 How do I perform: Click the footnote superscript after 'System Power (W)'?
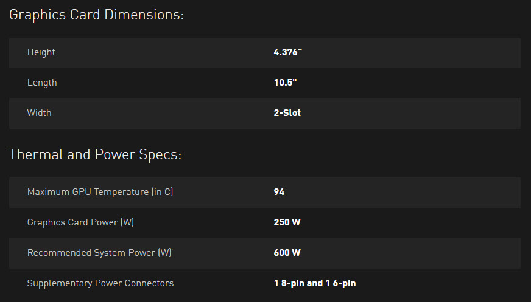[173, 250]
